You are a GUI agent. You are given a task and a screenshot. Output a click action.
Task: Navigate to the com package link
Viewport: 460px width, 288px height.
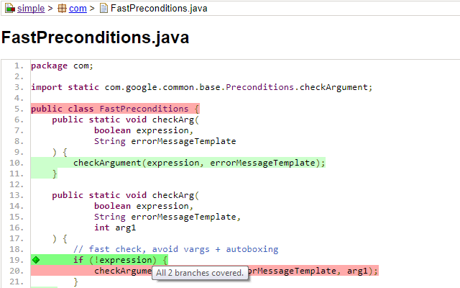point(78,9)
